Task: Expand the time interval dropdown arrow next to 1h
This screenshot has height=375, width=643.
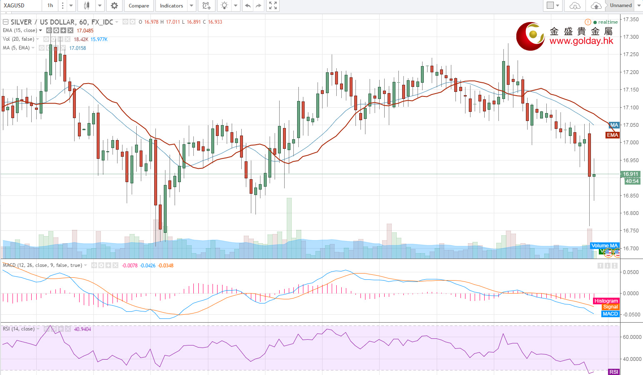Action: [71, 6]
